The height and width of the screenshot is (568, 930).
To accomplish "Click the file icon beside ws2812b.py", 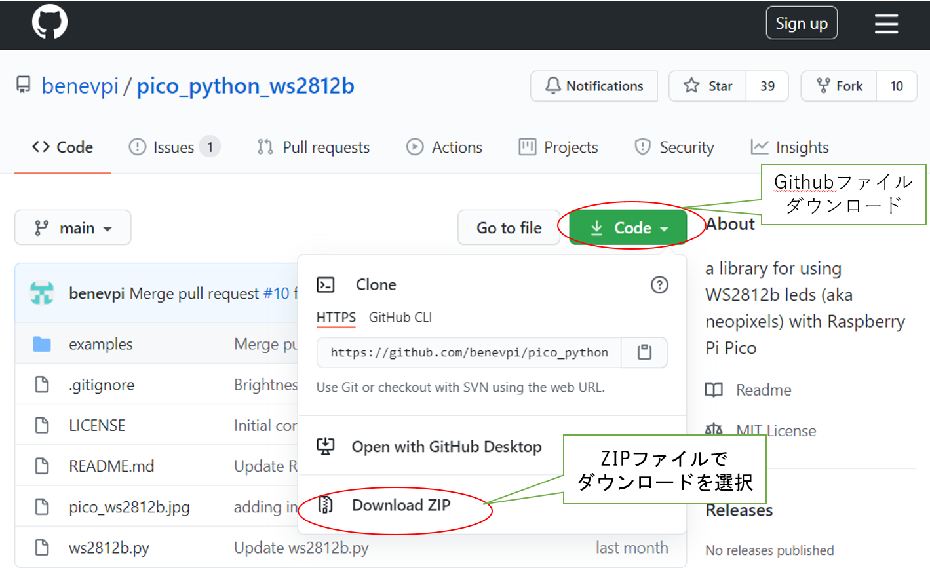I will (42, 547).
